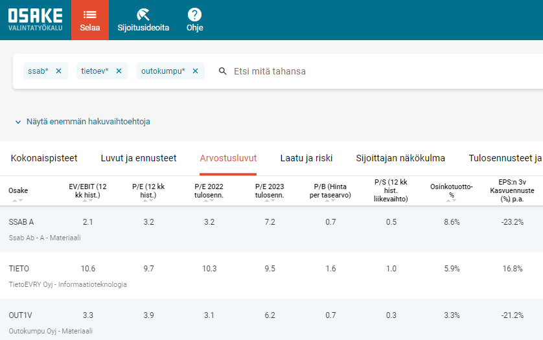Viewport: 543px width, 340px height.
Task: Remove the outokumpu* search filter
Action: tap(195, 71)
